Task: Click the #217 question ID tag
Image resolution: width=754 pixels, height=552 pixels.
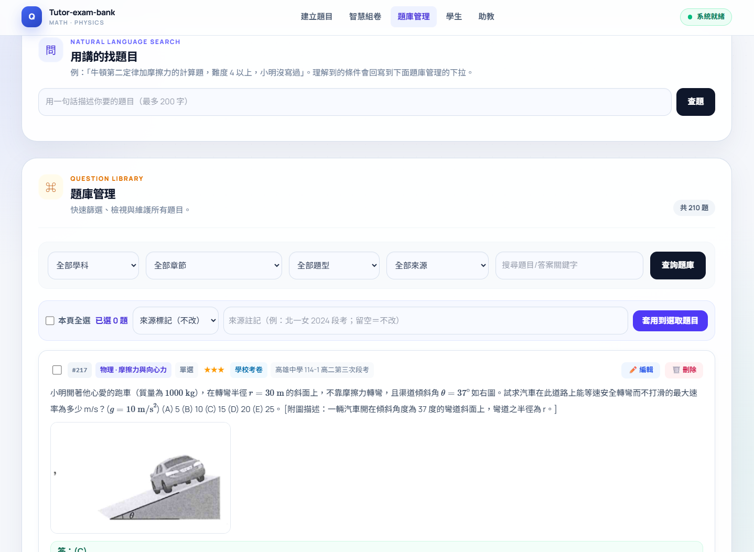Action: pyautogui.click(x=80, y=370)
